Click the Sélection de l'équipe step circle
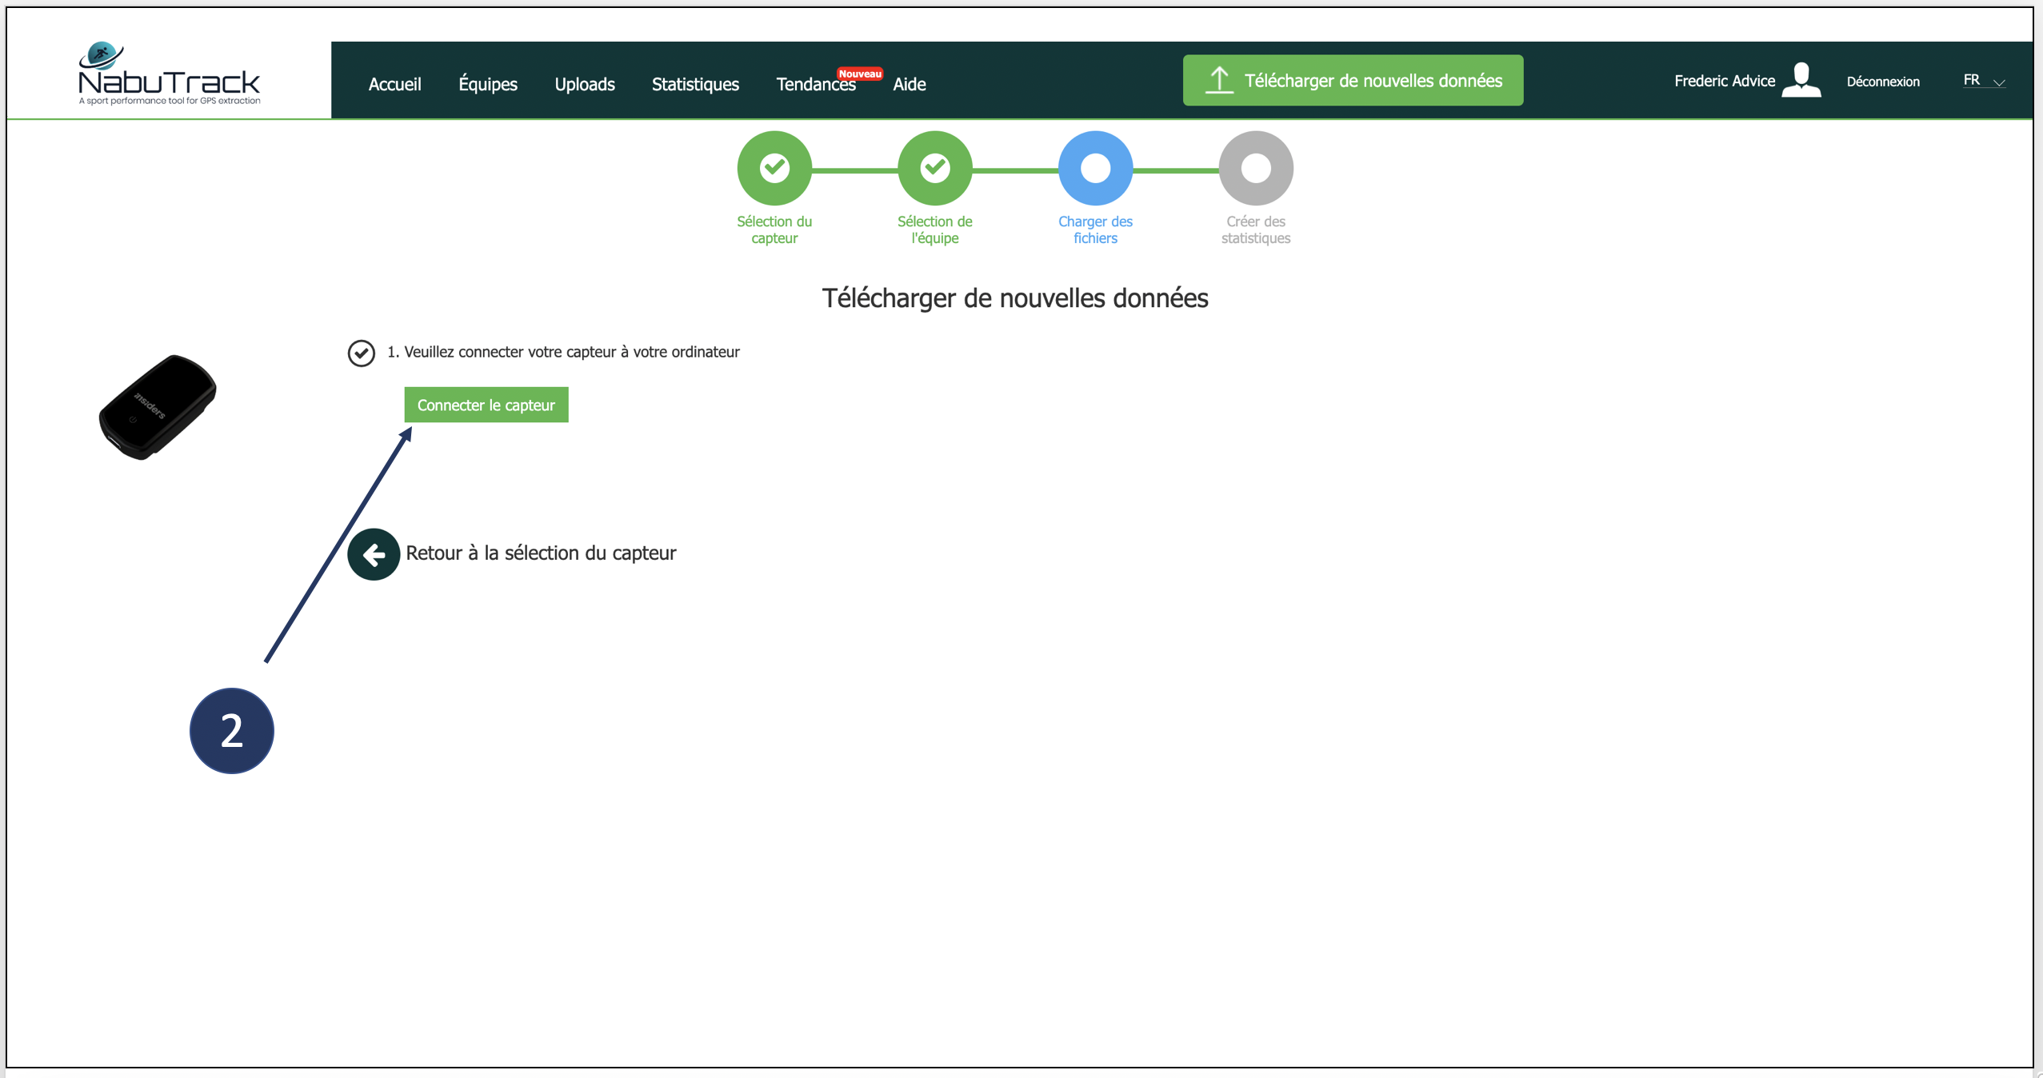 [934, 168]
